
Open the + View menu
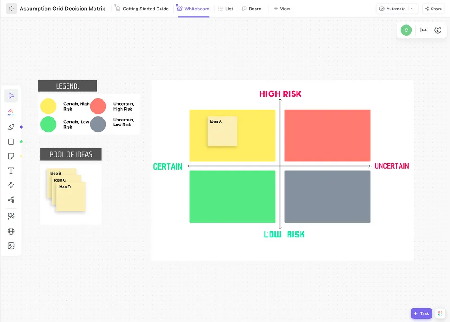[x=282, y=8]
